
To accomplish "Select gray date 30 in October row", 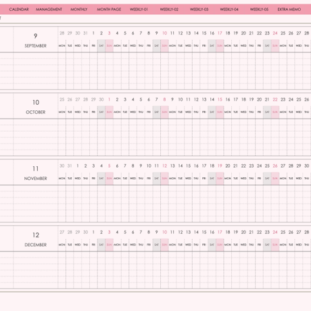I will 101,99.
